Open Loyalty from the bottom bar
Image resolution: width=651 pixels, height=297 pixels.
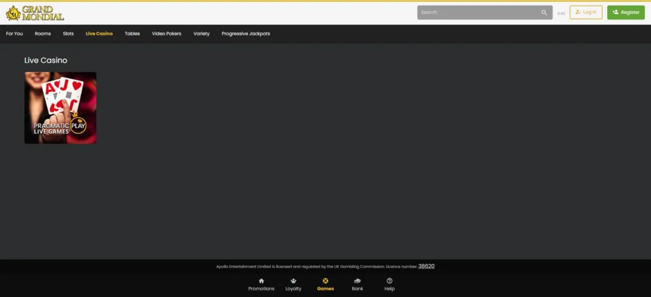coord(294,284)
